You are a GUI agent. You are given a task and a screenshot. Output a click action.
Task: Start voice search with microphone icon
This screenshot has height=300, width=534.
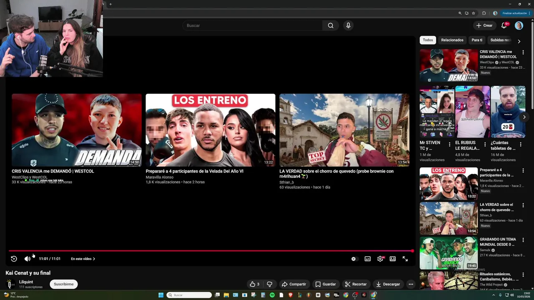coord(348,25)
